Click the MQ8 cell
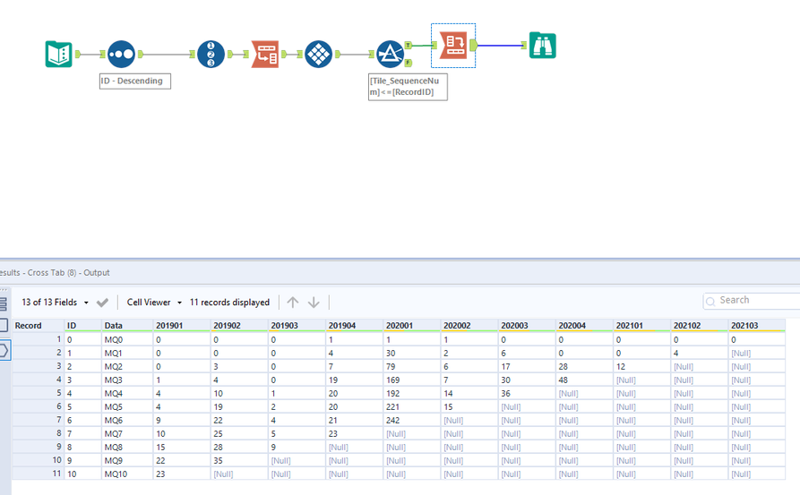800x495 pixels. [127, 447]
